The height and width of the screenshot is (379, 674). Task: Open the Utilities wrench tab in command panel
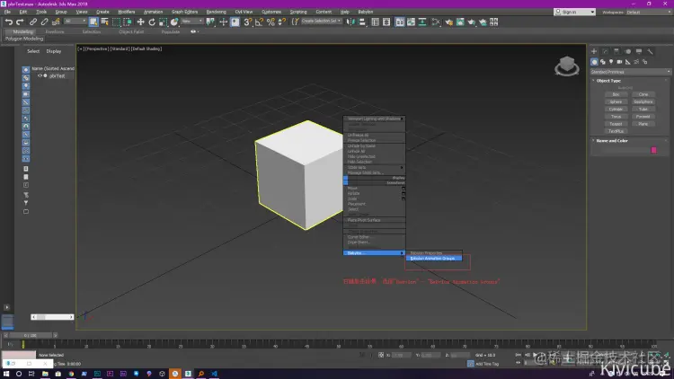click(x=650, y=51)
